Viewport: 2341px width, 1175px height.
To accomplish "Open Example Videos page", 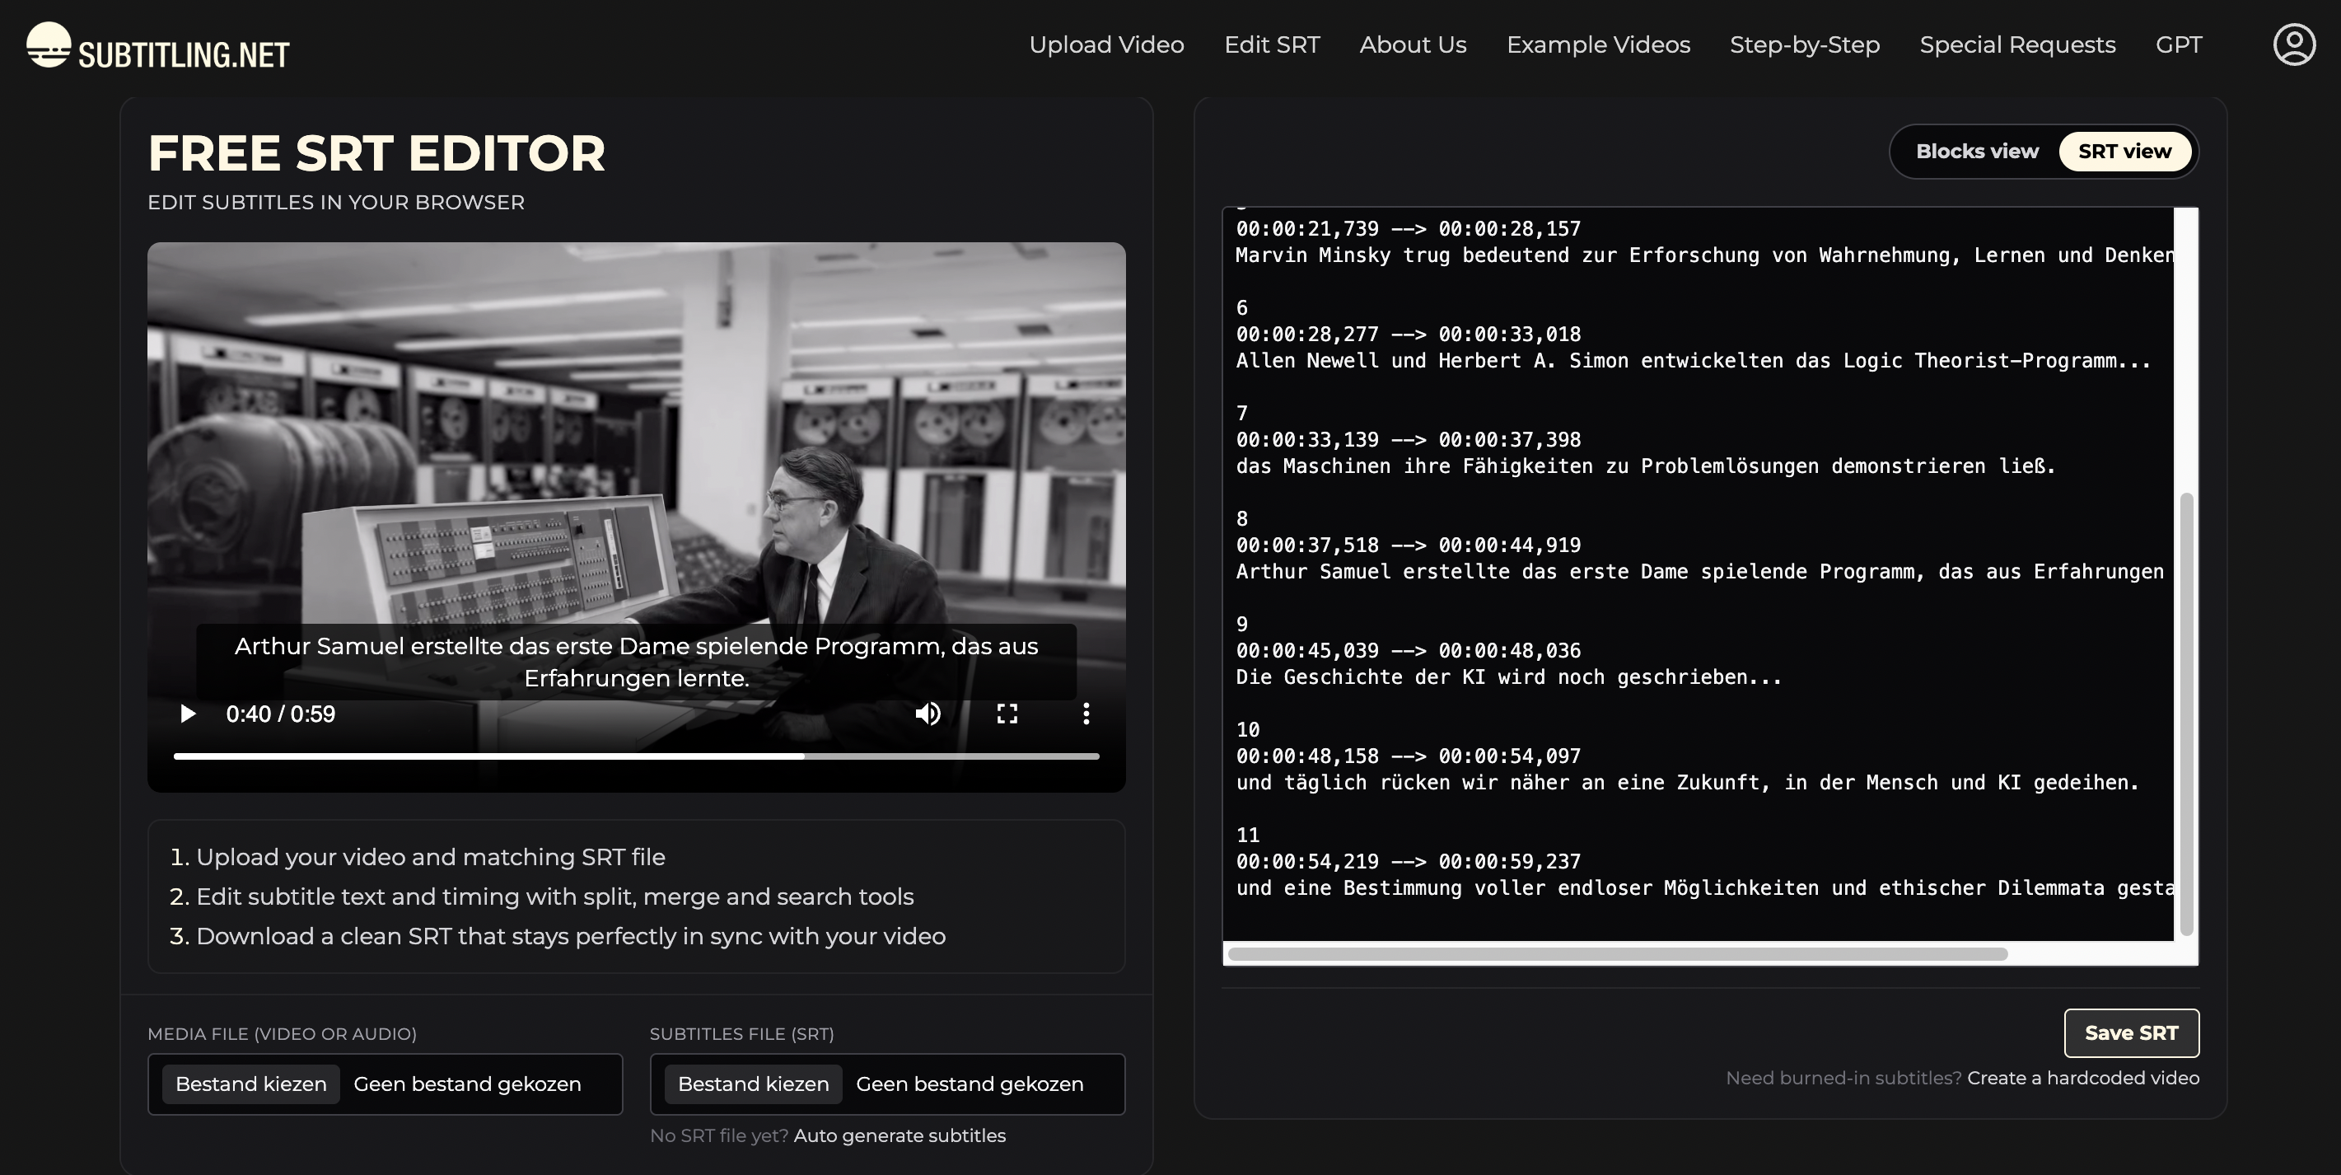I will 1598,44.
